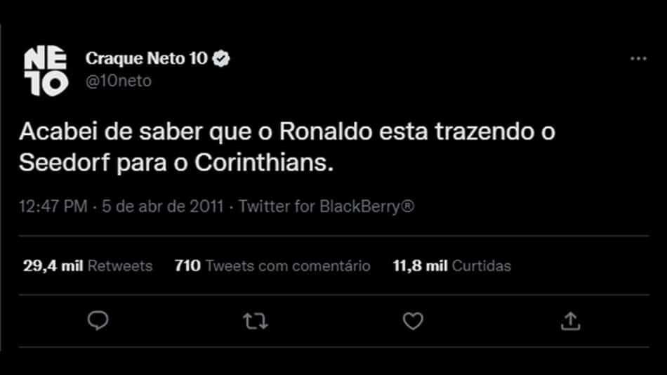Open Craque Neto 10 display name
This screenshot has width=667, height=375.
pos(146,58)
